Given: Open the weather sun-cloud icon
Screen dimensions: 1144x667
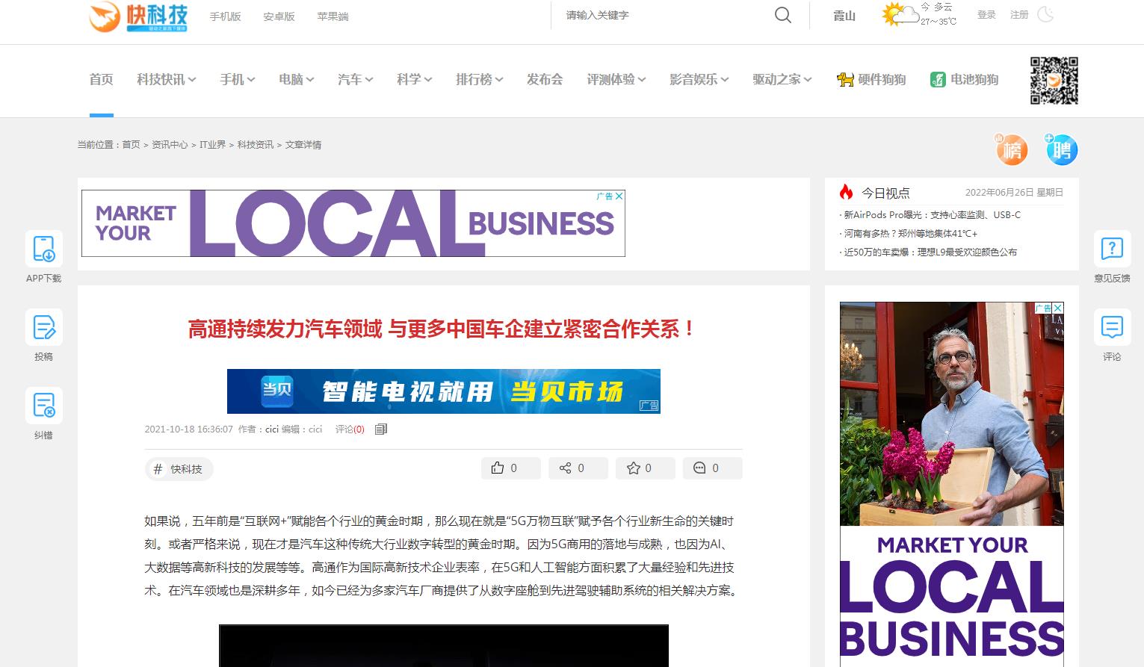Looking at the screenshot, I should click(x=900, y=14).
